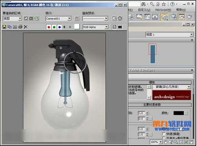The image size is (197, 146).
Task: Click the Render Production teapot icon
Action: [x=189, y=17]
